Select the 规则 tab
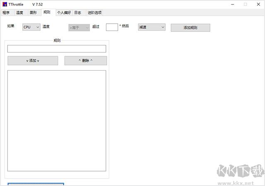This screenshot has height=186, width=265. (47, 13)
